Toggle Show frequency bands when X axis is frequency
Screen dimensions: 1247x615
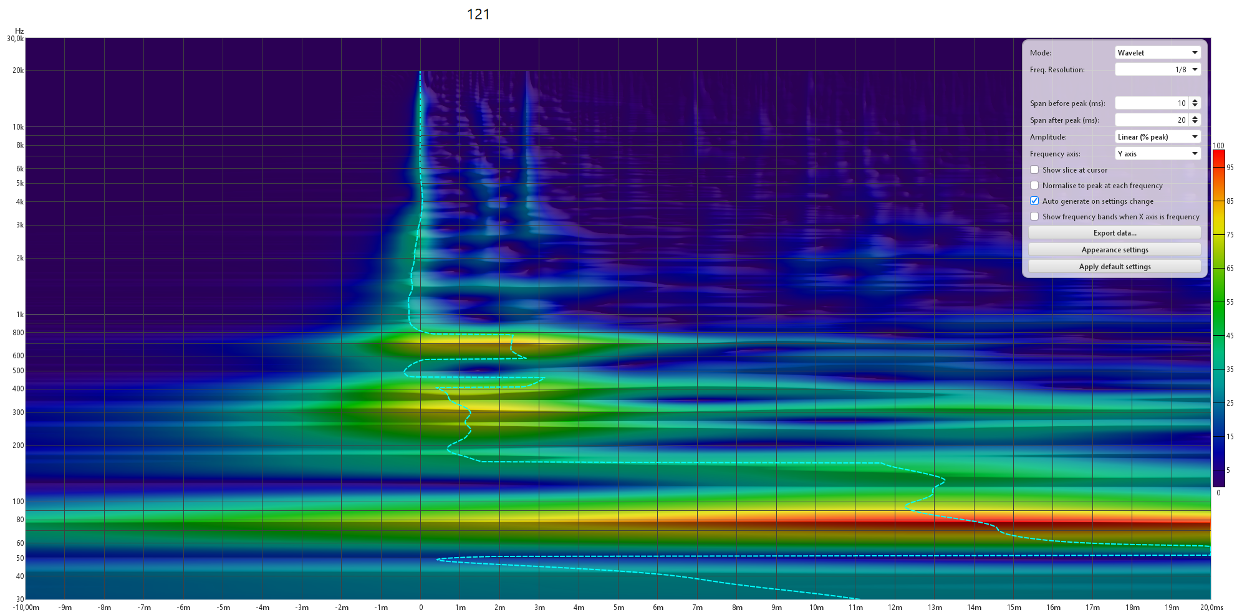point(1034,216)
